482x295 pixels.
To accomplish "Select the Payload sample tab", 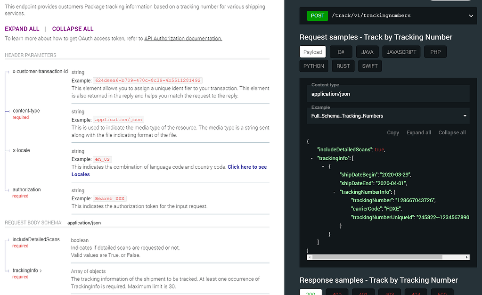I will [x=312, y=52].
